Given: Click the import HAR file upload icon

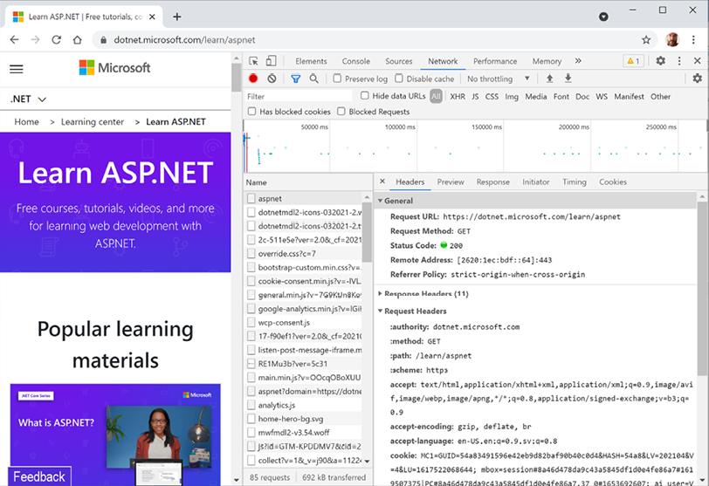Looking at the screenshot, I should click(549, 79).
